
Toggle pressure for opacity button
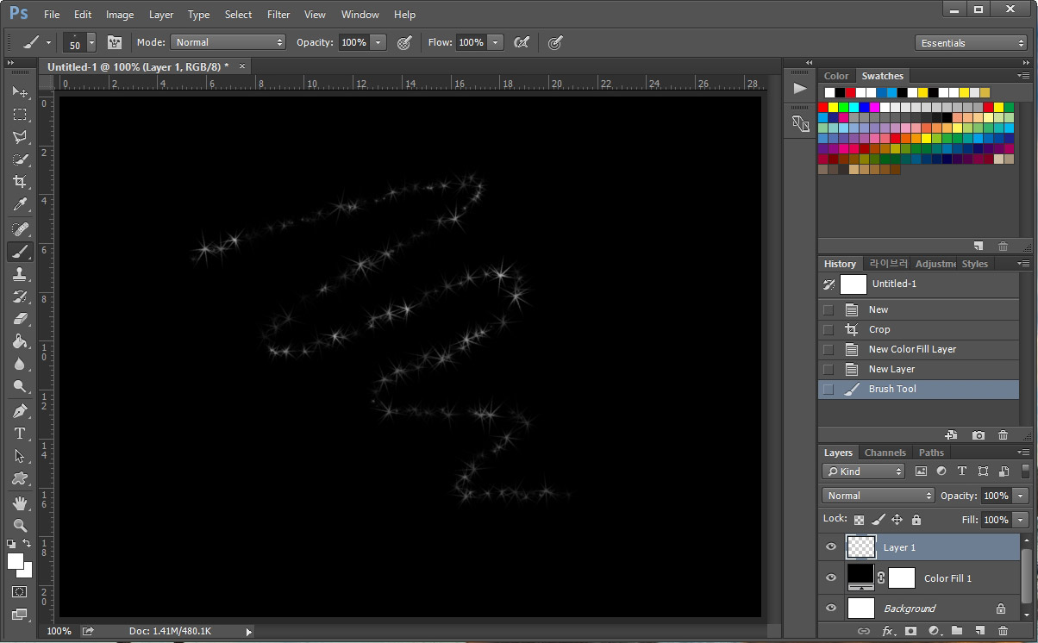pyautogui.click(x=403, y=42)
